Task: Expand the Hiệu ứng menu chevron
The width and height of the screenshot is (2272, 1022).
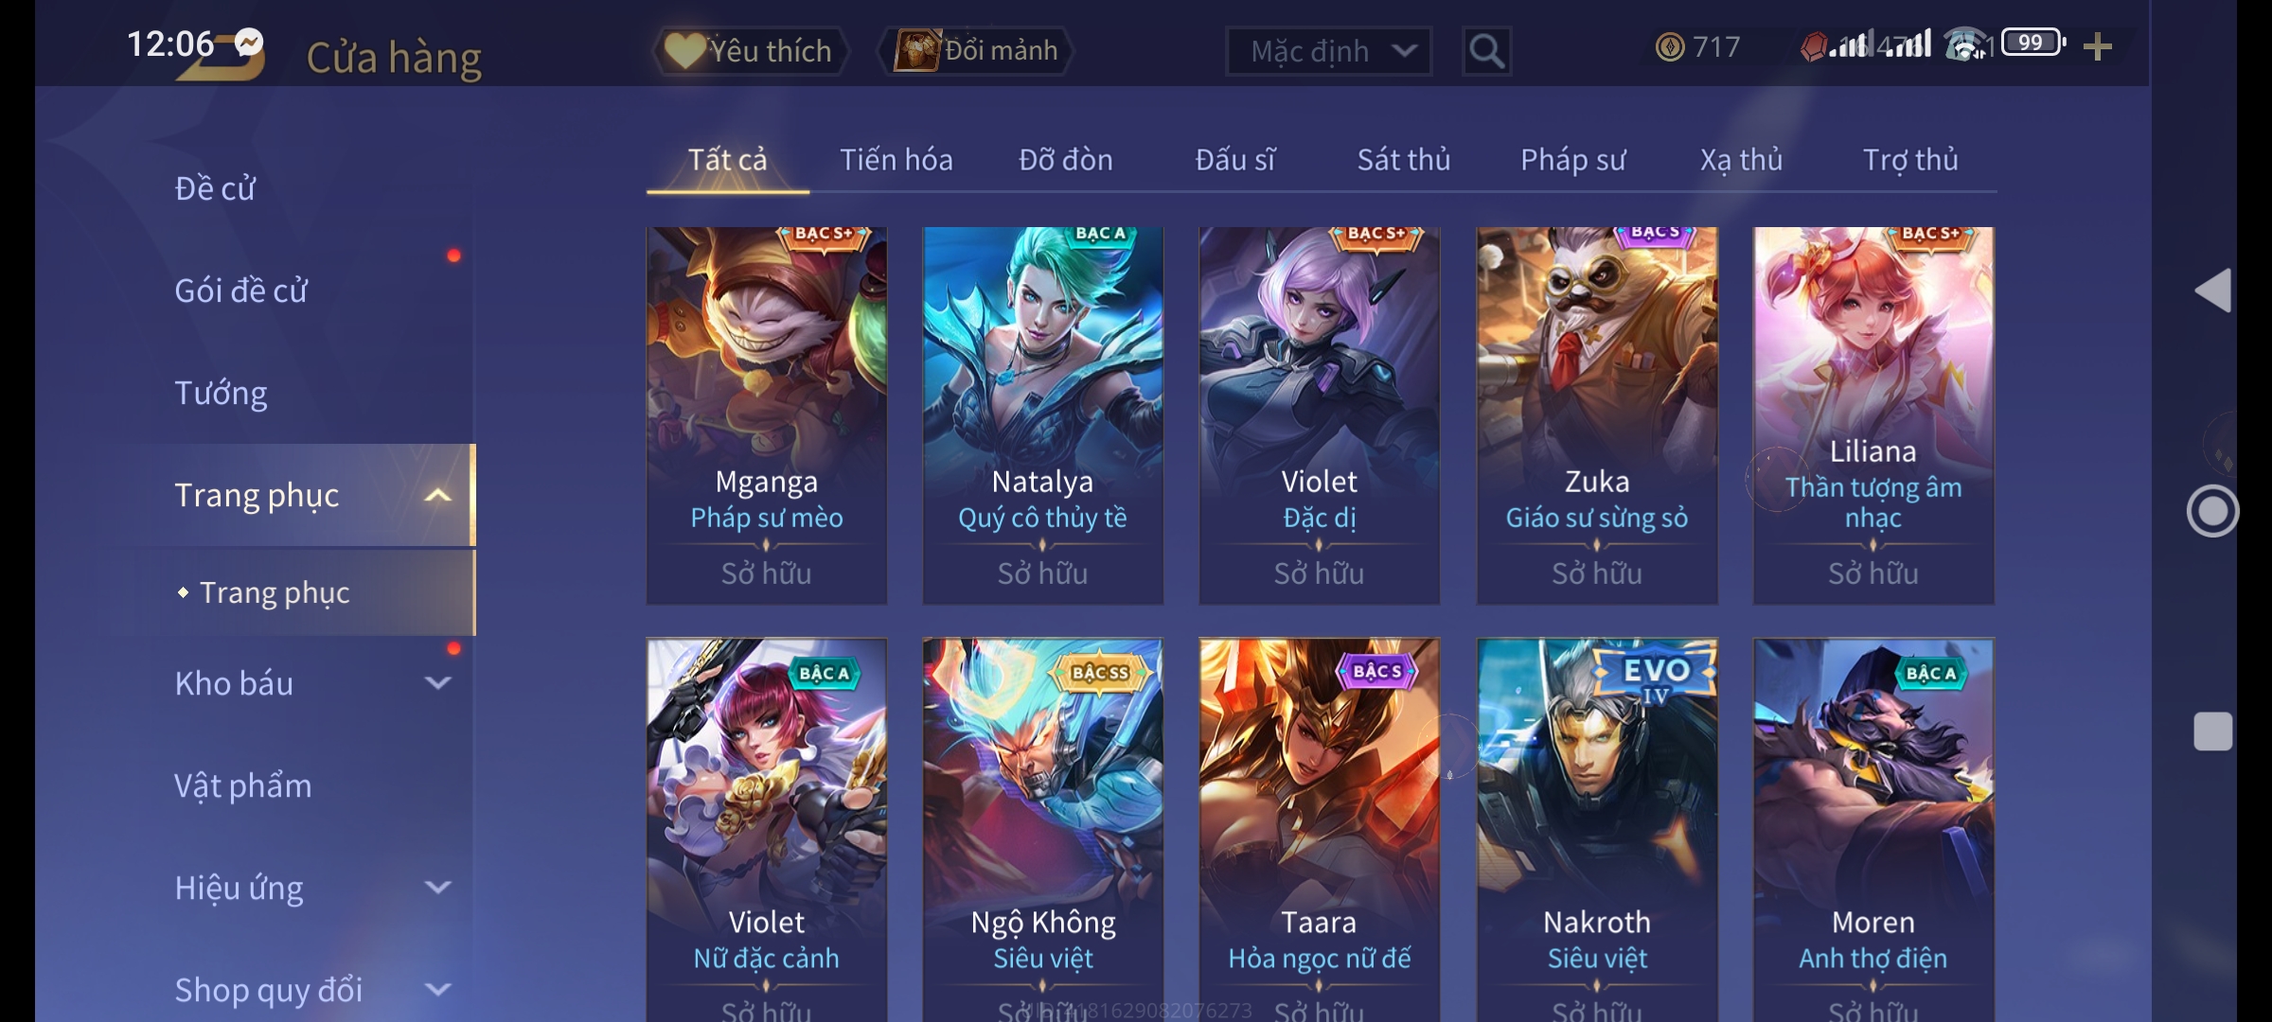Action: tap(437, 887)
